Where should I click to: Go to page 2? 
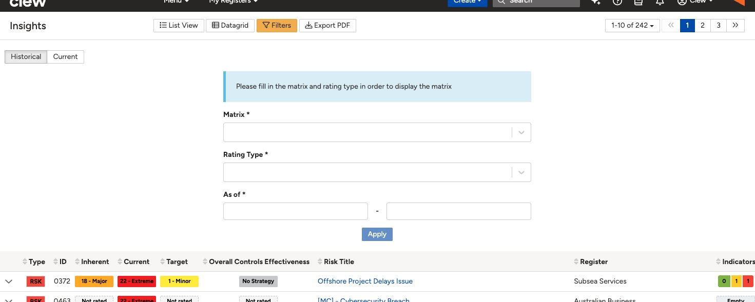703,26
